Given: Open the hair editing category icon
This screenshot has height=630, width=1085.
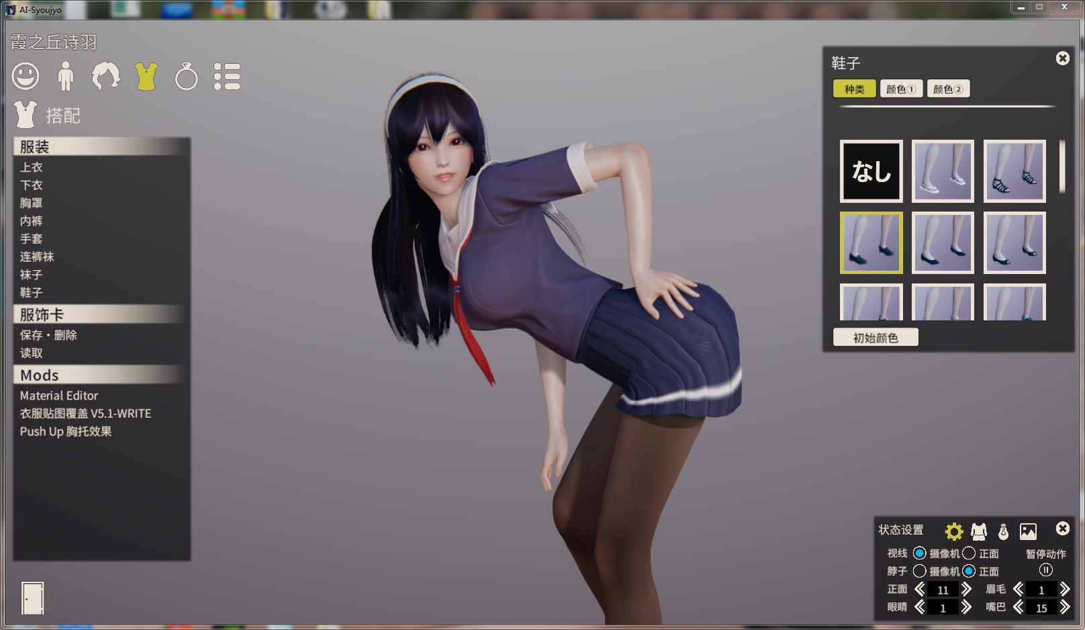Looking at the screenshot, I should tap(105, 76).
